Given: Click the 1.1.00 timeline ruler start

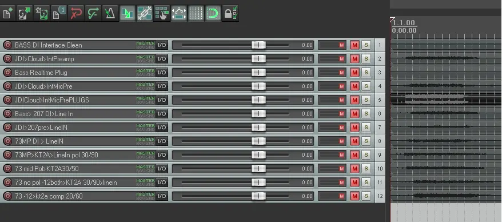Looking at the screenshot, I should coord(404,23).
